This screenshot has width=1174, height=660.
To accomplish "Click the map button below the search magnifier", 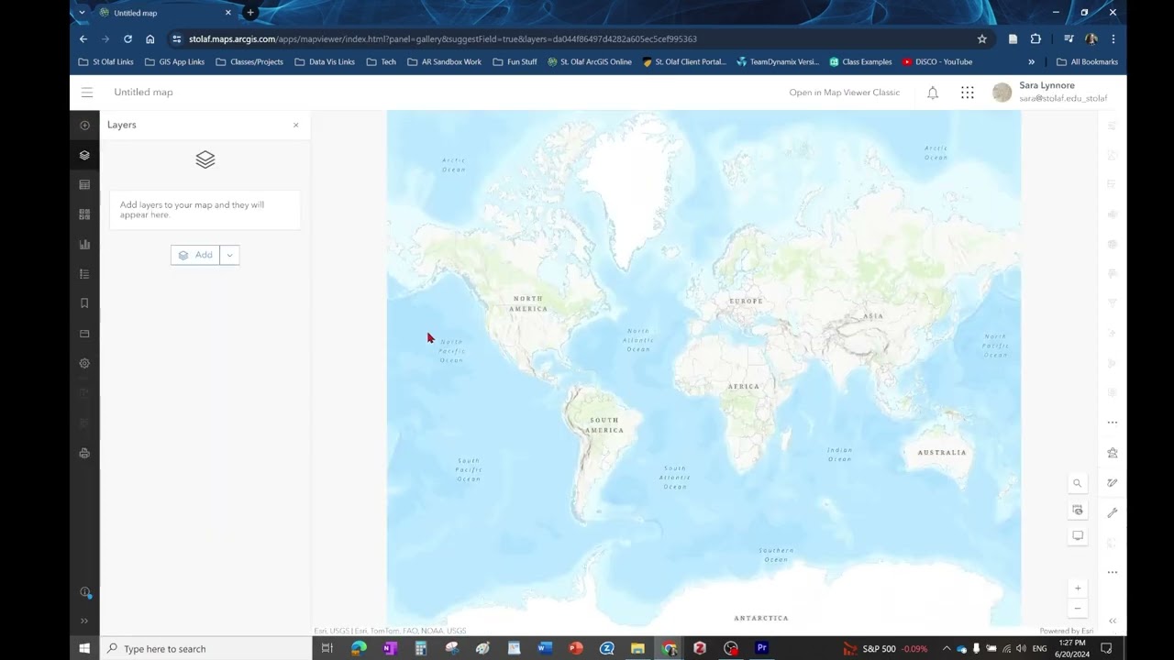I will [1078, 510].
